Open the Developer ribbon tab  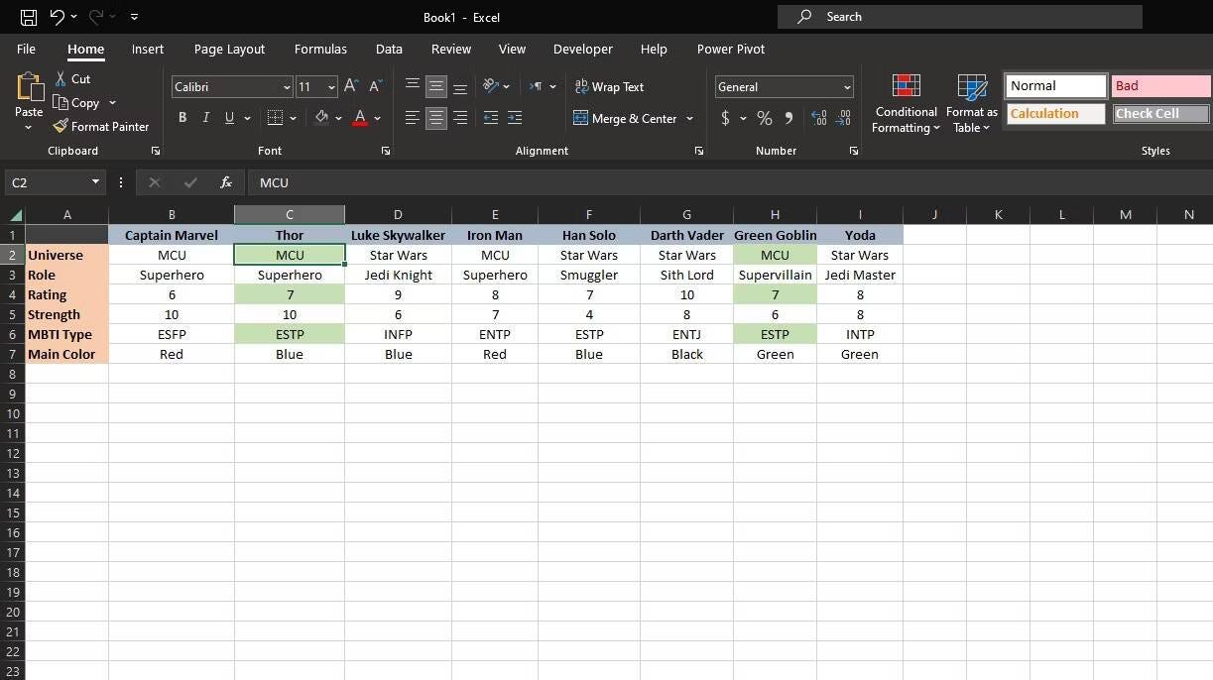click(582, 49)
